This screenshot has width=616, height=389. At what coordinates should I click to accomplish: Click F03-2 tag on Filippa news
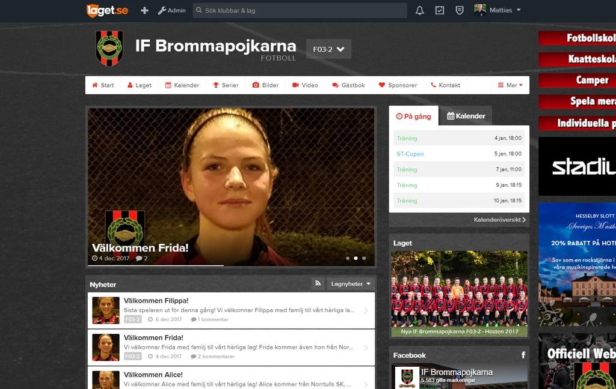[132, 319]
